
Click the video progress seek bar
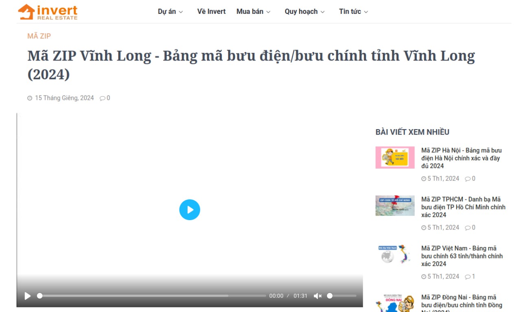pos(151,296)
